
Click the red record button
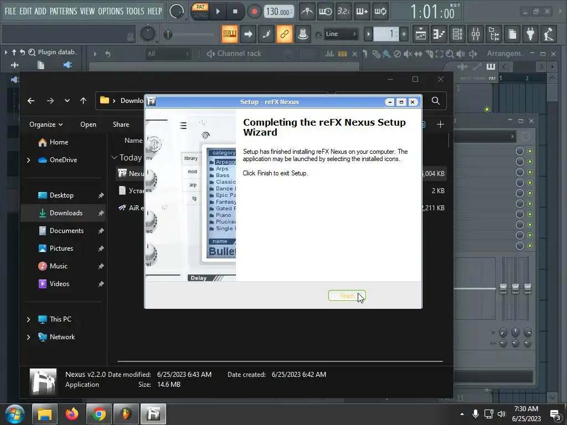click(x=254, y=12)
